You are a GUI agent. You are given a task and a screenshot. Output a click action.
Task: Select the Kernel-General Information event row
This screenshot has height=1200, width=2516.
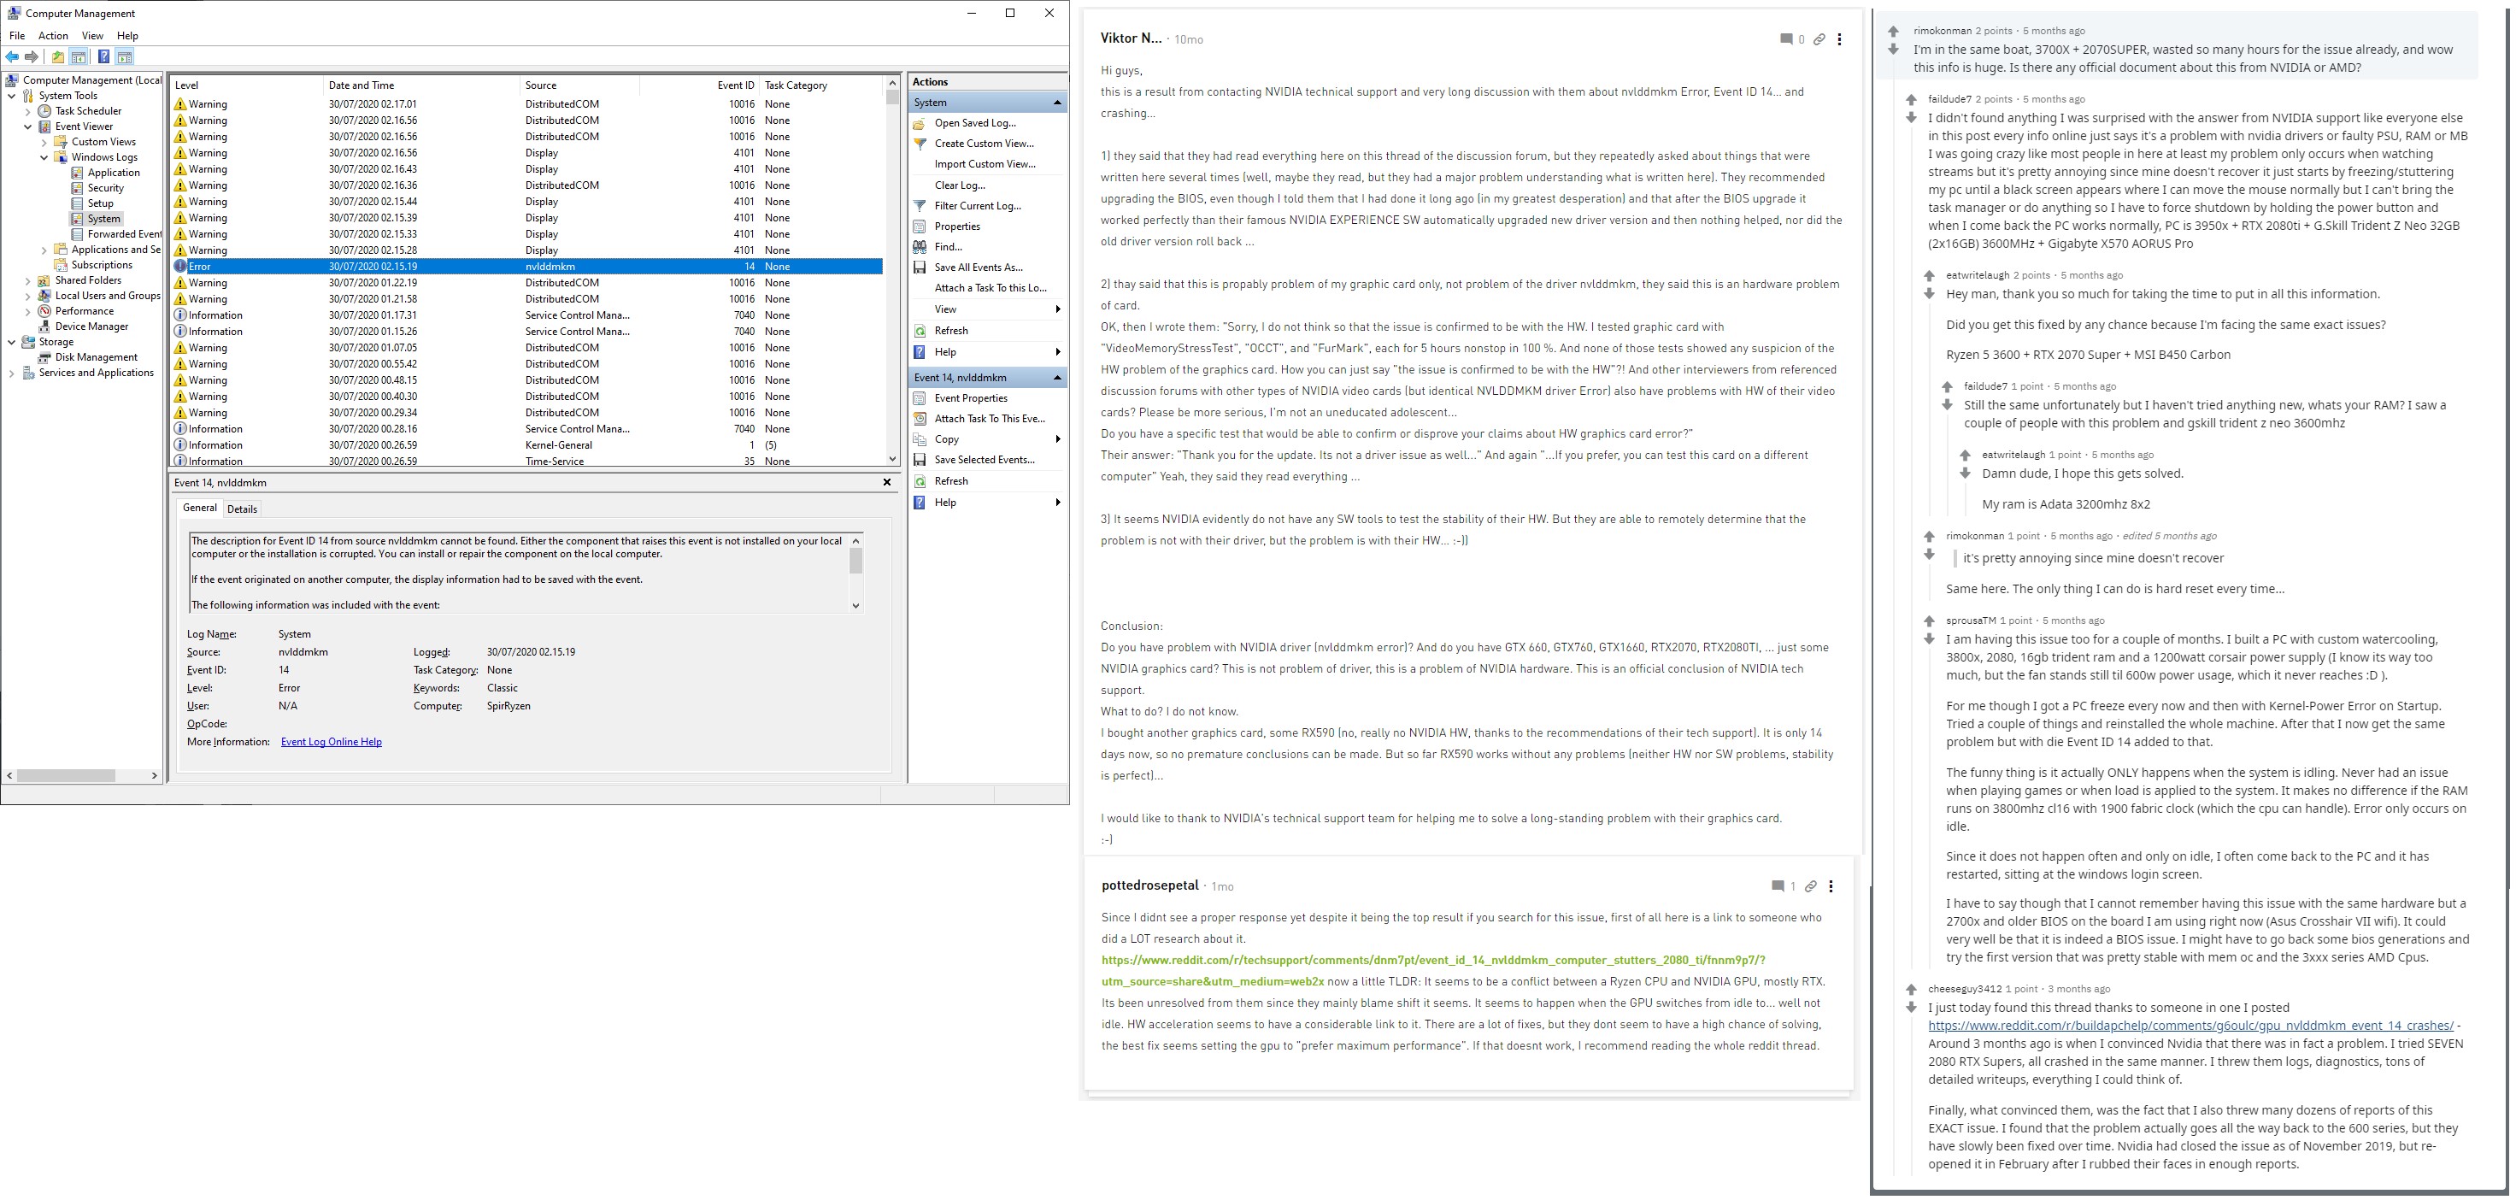click(527, 445)
